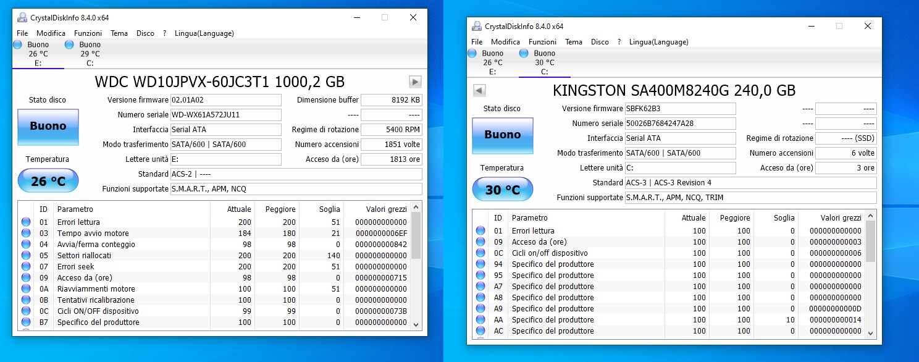Click 1851 volte power-on count field
The image size is (919, 362).
(392, 145)
